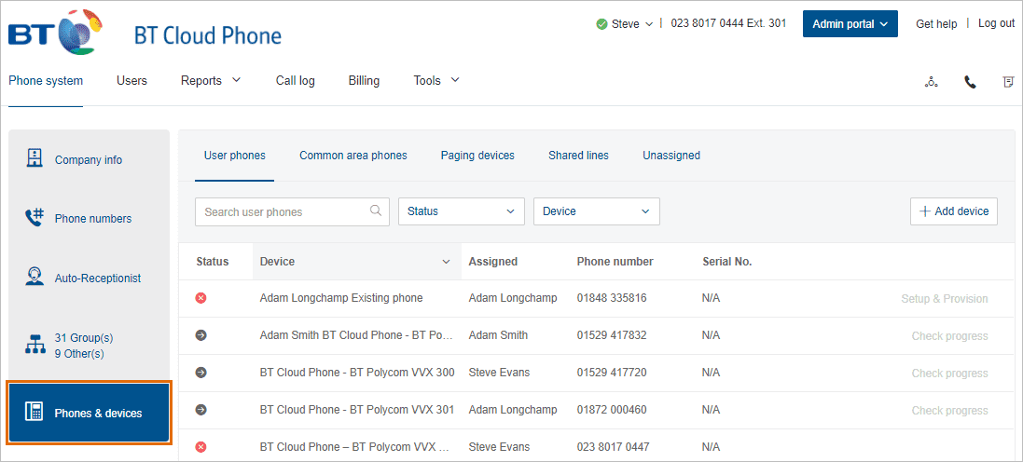Open the Device filter dropdown
The width and height of the screenshot is (1023, 462).
596,211
